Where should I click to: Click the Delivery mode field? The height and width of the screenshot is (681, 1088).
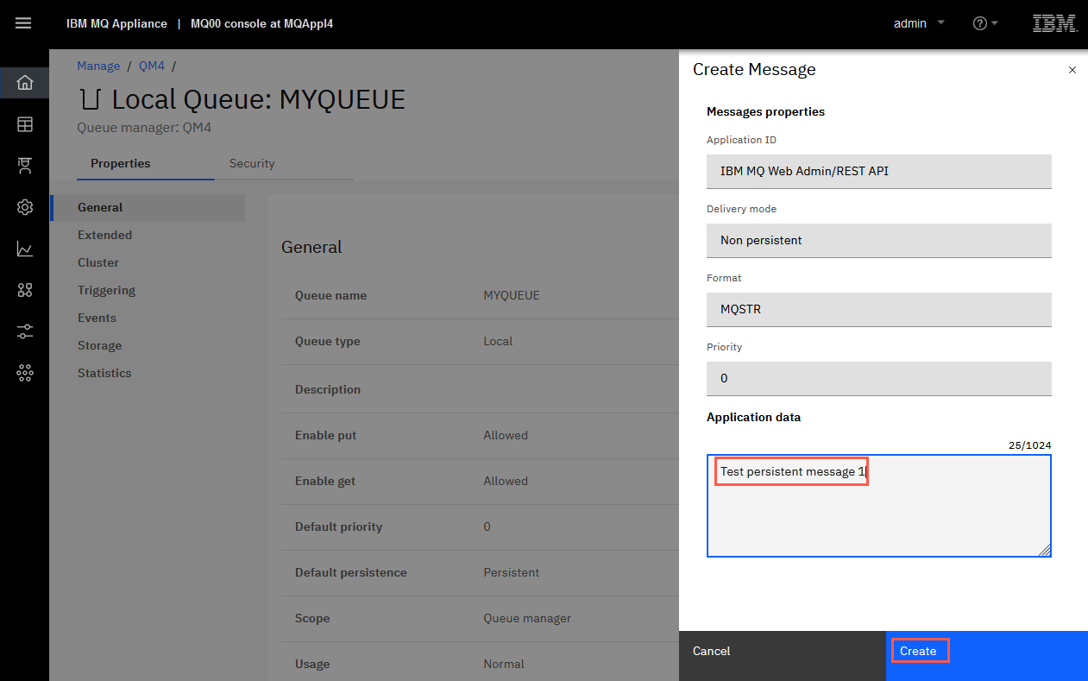pyautogui.click(x=879, y=240)
